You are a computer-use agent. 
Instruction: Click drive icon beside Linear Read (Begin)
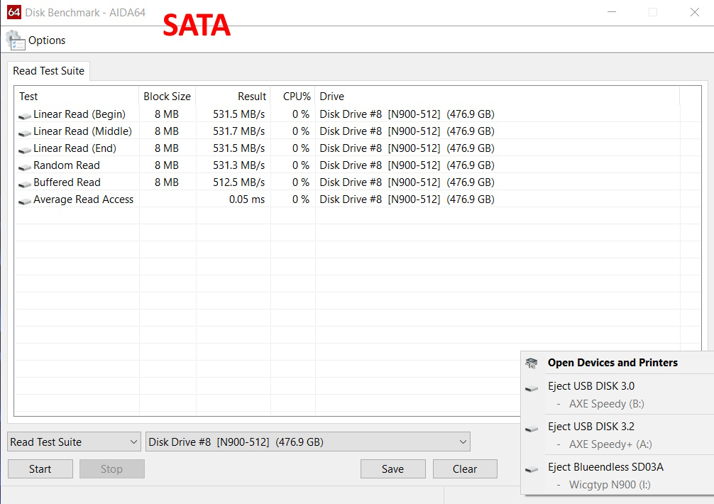point(25,116)
